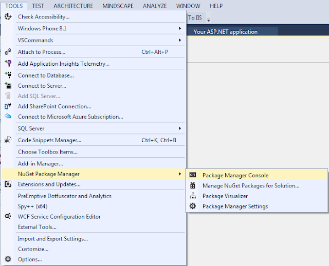The width and height of the screenshot is (329, 266).
Task: Choose Import and Export Settings
Action: coord(94,239)
